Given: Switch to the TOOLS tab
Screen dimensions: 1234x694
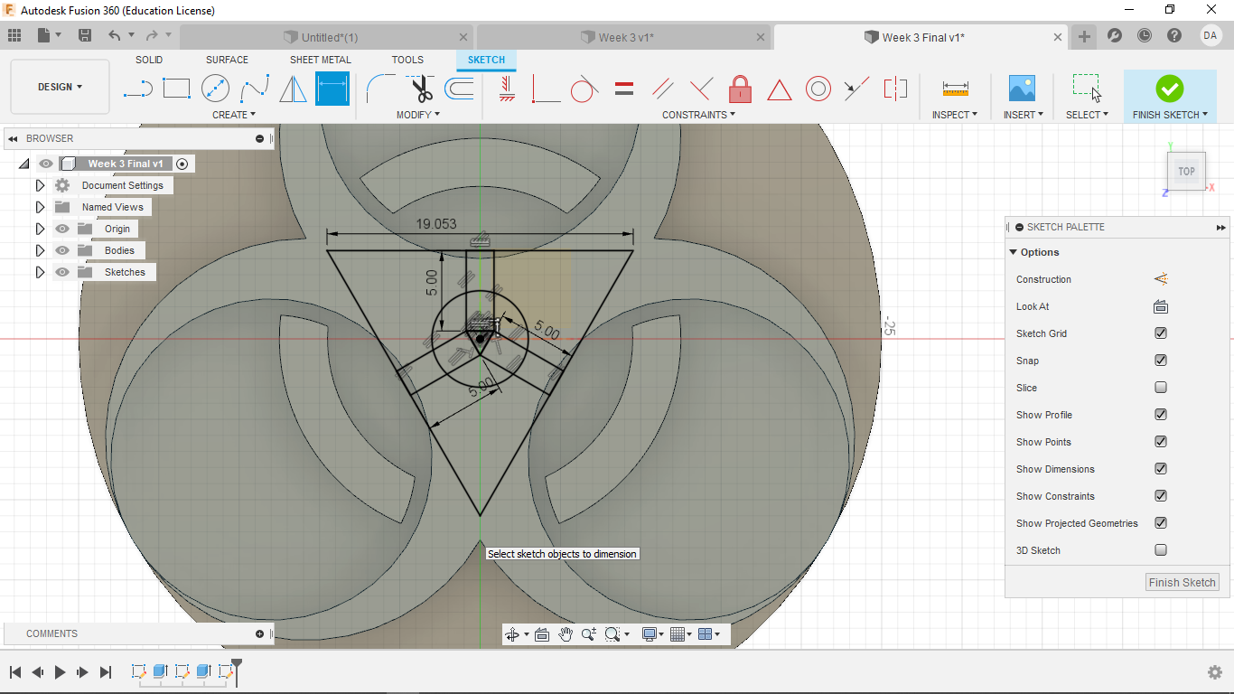Looking at the screenshot, I should point(407,60).
